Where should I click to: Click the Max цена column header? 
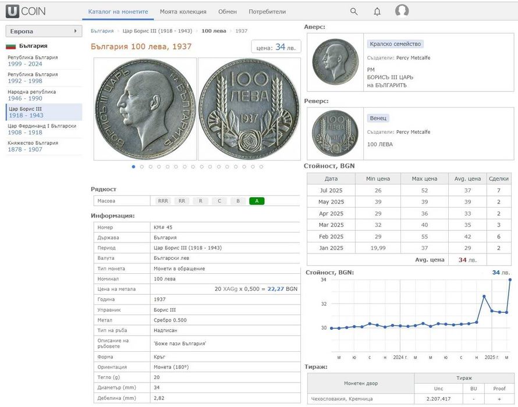[424, 178]
